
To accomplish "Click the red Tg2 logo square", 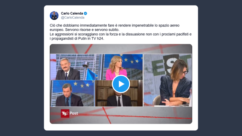I will (65, 113).
